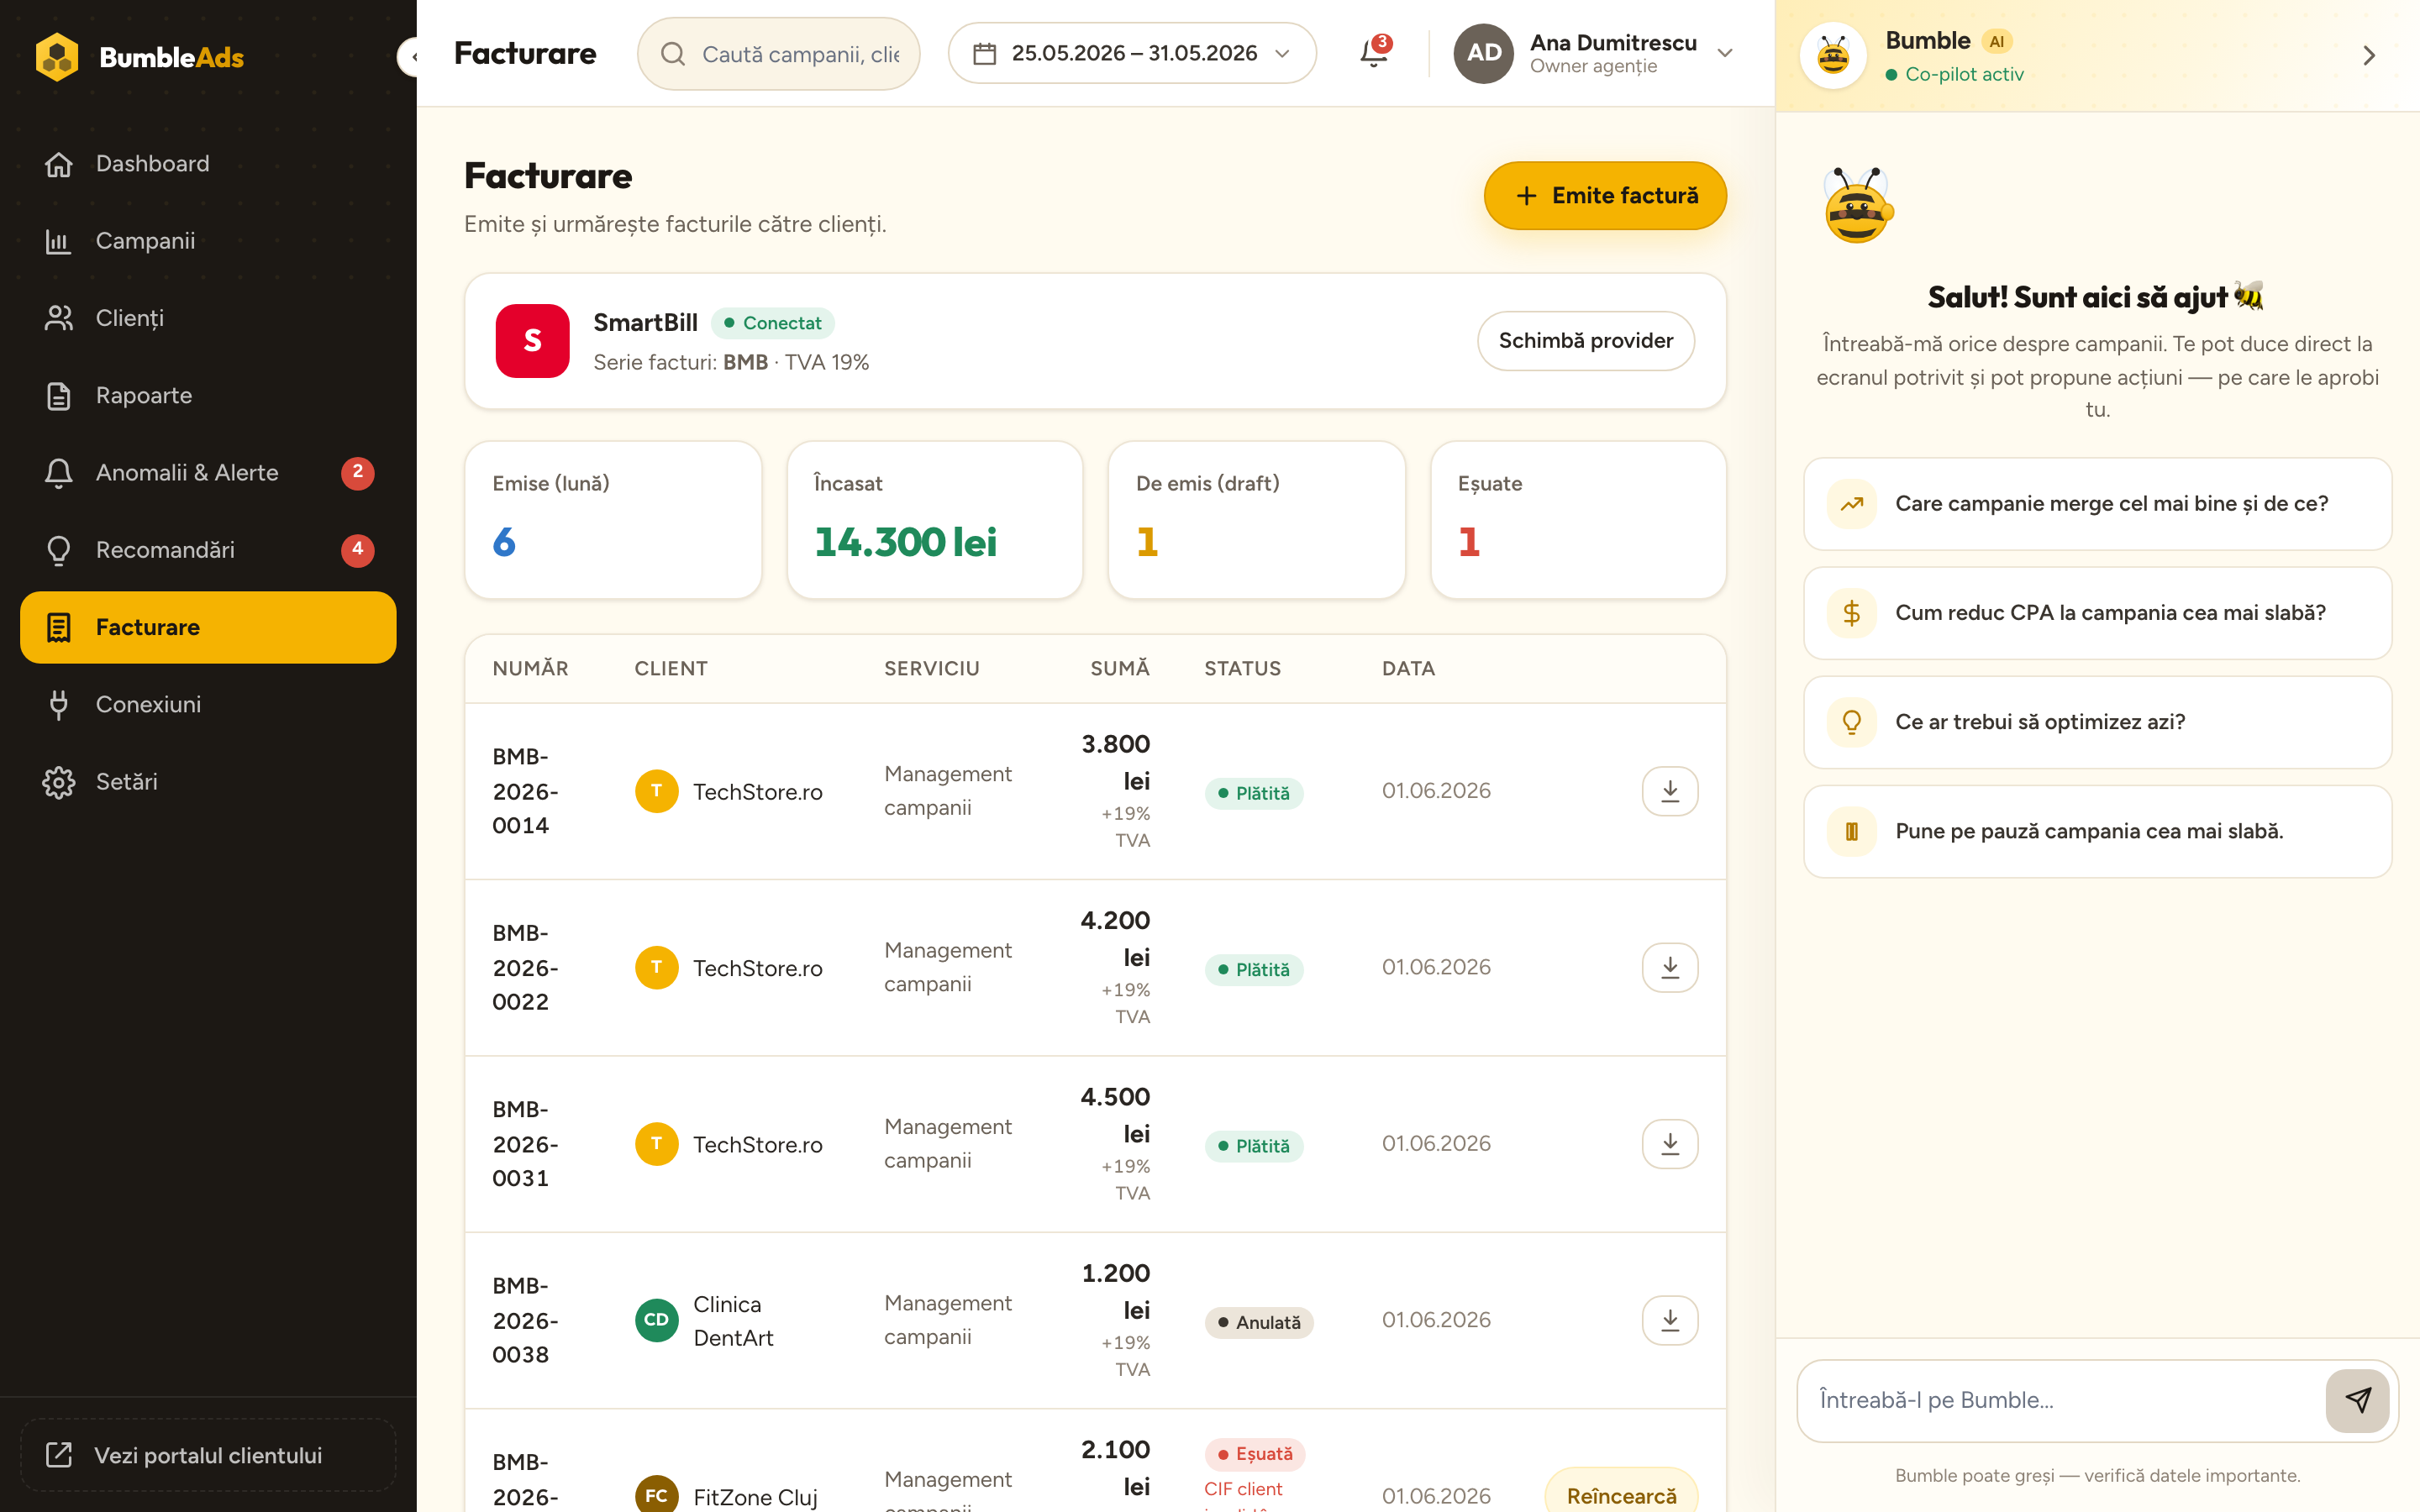
Task: Download invoice BMB-2026-0022
Action: pyautogui.click(x=1670, y=968)
